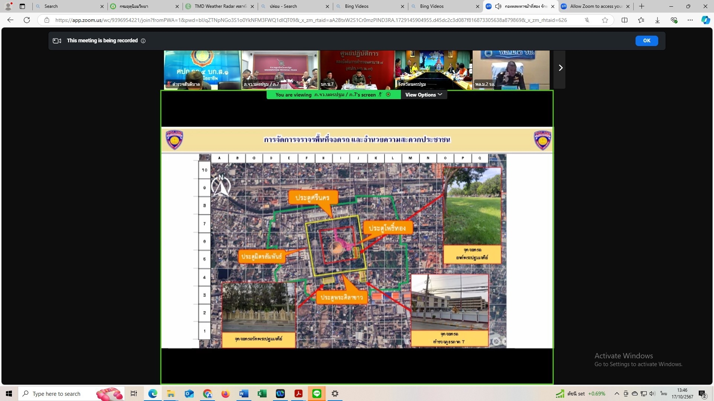This screenshot has width=714, height=401.
Task: Open Settings and more ellipsis menu
Action: (690, 20)
